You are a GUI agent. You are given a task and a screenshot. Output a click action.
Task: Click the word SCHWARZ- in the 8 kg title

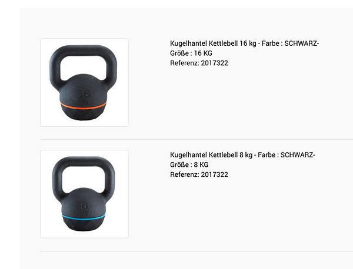point(298,155)
